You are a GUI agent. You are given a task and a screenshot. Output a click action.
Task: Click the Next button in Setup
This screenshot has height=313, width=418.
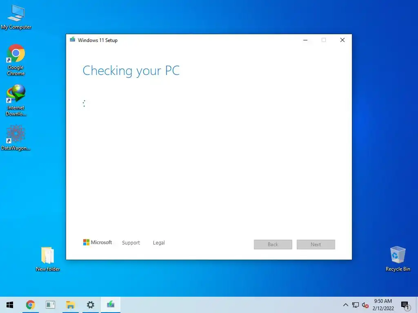(316, 245)
